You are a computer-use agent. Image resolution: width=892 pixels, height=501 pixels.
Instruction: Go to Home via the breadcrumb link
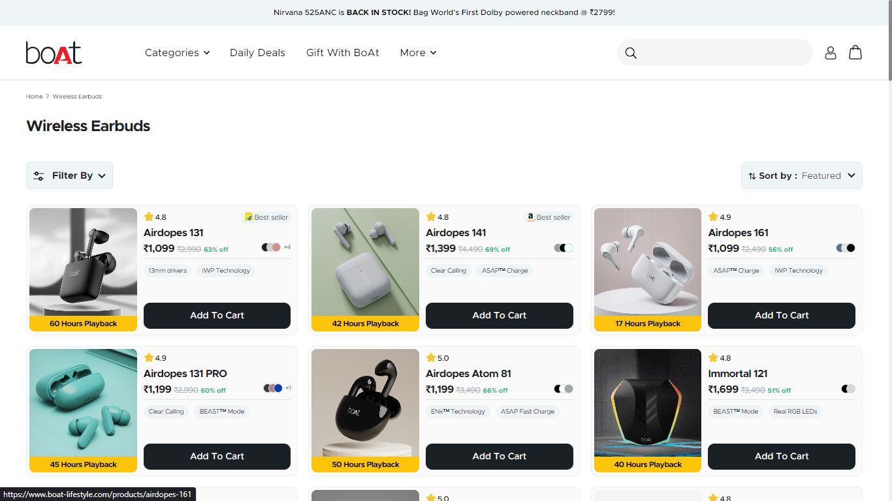[x=34, y=96]
